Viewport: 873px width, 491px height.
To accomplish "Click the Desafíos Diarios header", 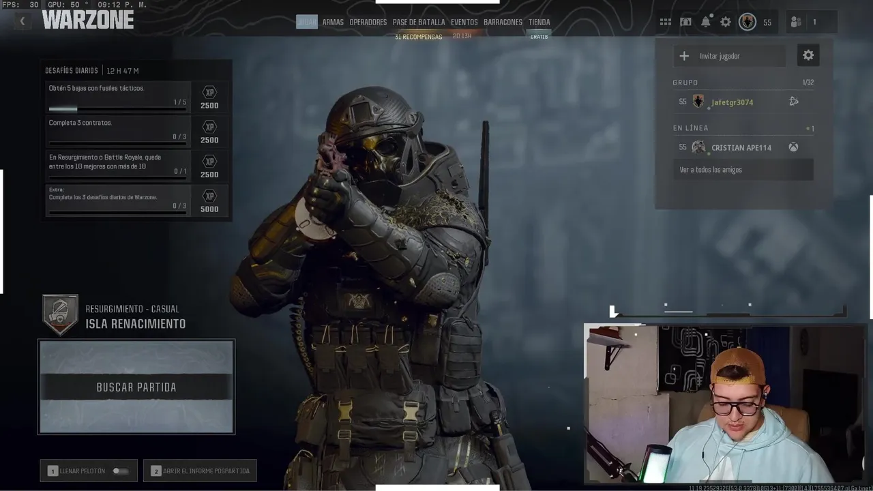I will pos(72,71).
